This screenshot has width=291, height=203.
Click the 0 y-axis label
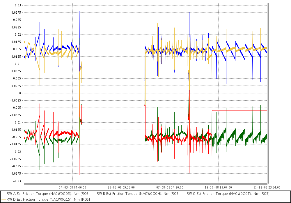[20, 93]
